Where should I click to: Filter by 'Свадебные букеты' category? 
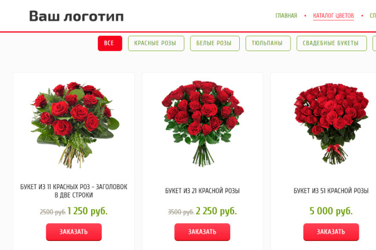332,43
